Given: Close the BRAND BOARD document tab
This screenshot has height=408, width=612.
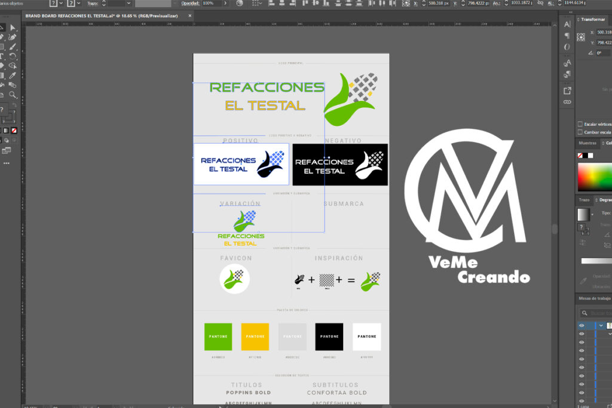Looking at the screenshot, I should [190, 16].
